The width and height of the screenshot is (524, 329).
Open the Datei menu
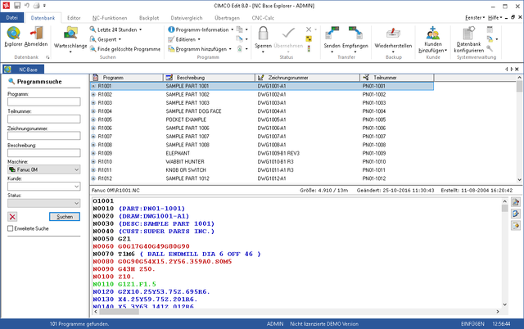point(12,18)
